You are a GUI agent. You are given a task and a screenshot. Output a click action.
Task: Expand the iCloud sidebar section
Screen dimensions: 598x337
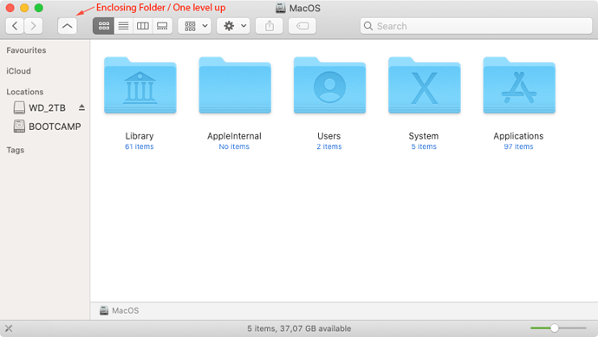(18, 71)
